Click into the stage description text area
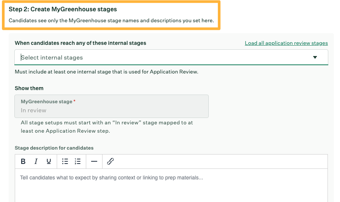The height and width of the screenshot is (202, 340). [x=171, y=185]
